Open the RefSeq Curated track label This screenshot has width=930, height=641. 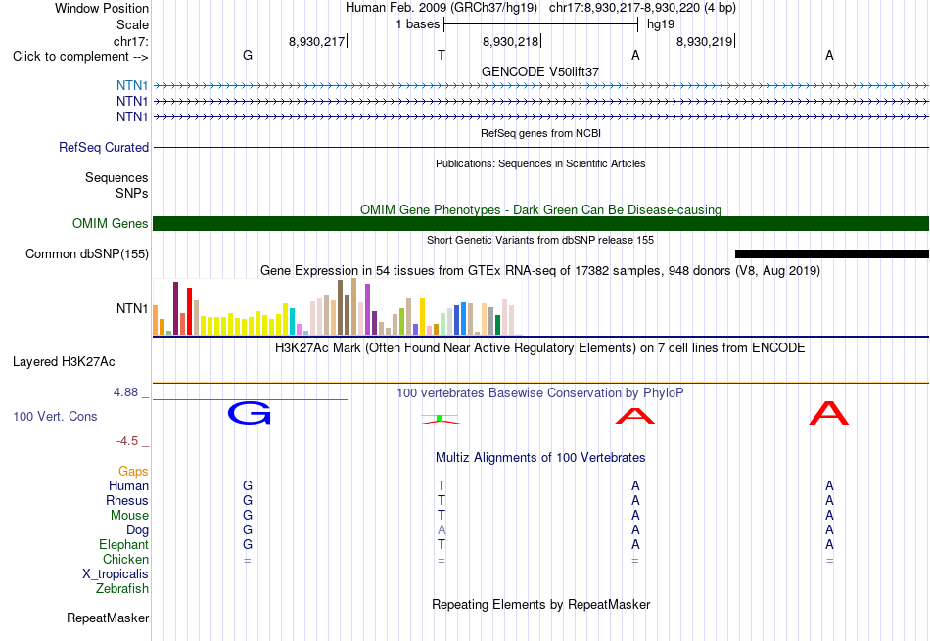(x=104, y=147)
